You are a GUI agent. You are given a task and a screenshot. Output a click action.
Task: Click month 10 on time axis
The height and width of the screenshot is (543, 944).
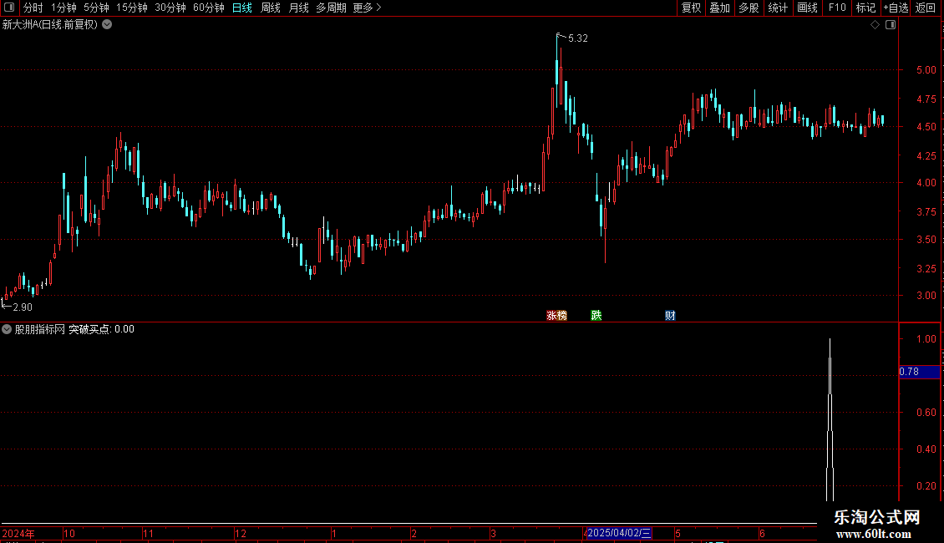pyautogui.click(x=69, y=533)
